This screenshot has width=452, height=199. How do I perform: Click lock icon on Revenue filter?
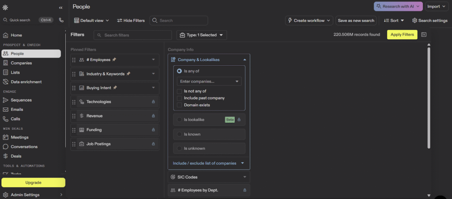pos(153,116)
